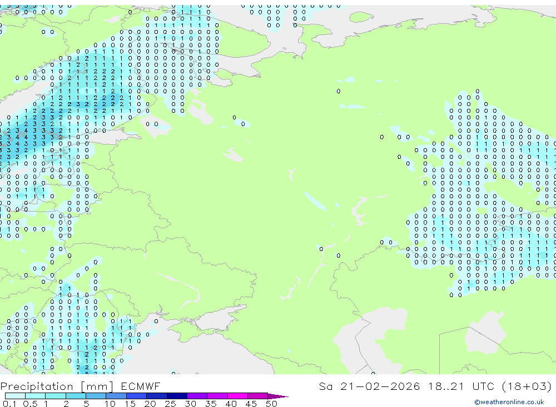
Task: Click the "40" legend scale label
Action: 231,404
